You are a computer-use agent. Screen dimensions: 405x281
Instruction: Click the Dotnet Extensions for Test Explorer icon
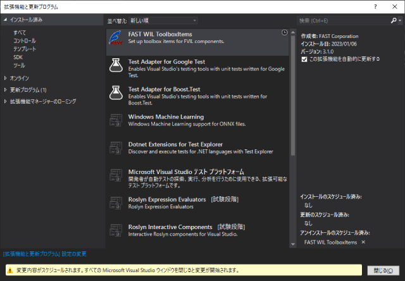point(116,147)
